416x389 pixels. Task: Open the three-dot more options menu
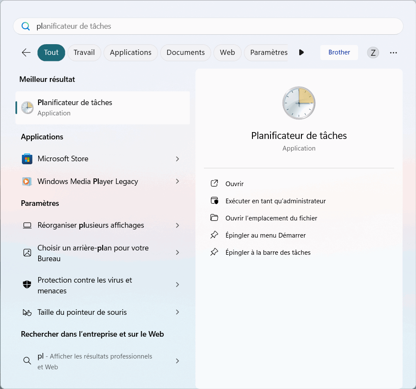pos(393,53)
